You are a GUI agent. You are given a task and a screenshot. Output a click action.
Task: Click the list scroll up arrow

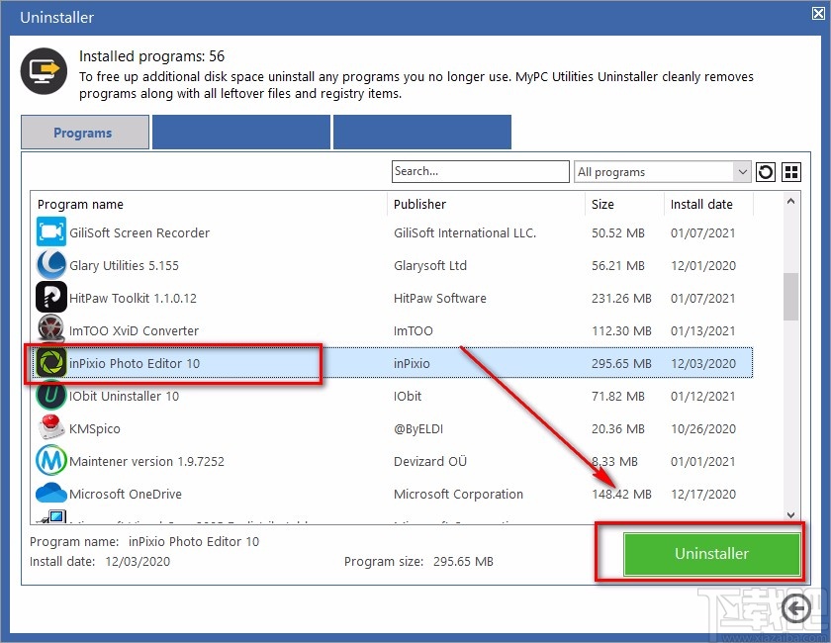pos(790,201)
